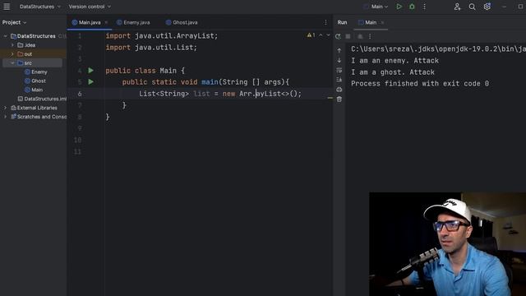
Task: Switch to the Enemy.java editor tab
Action: 133,22
